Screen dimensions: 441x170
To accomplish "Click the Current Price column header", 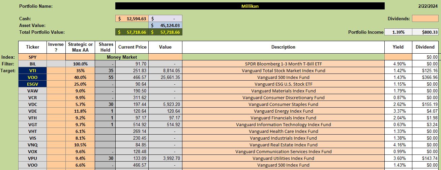I will pos(132,47).
